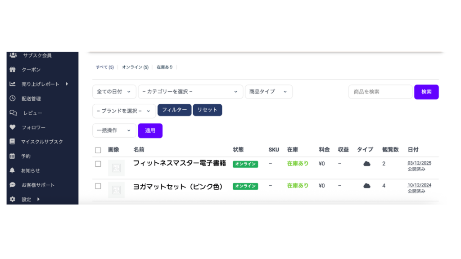The image size is (461, 259).
Task: Open the 商品タイプ dropdown
Action: point(269,92)
